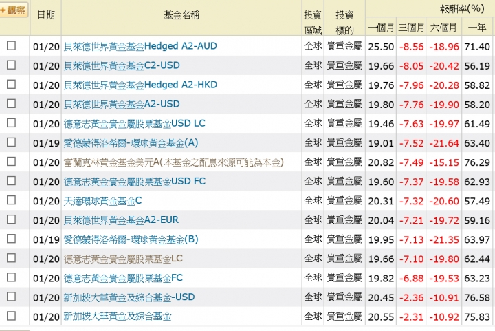This screenshot has width=495, height=331.
Task: Select one-month value 20.31
Action: pos(381,201)
